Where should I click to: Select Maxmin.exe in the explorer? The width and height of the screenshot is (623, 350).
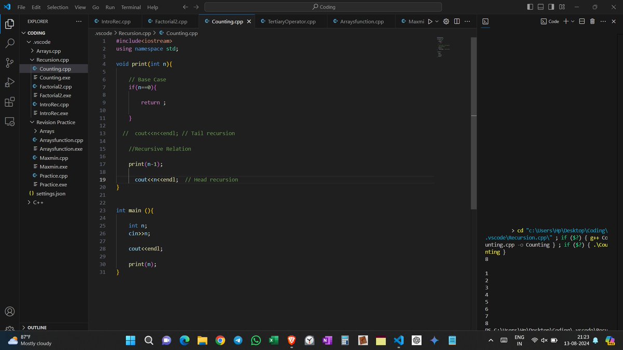point(55,167)
